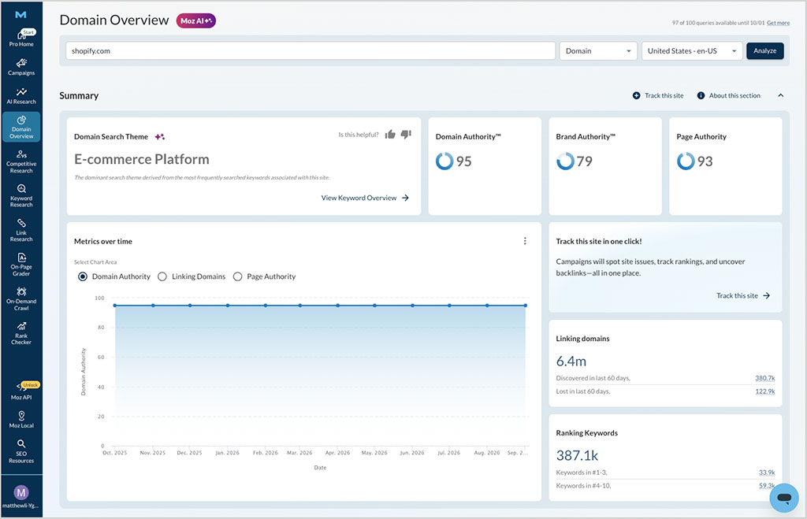Select Domain Overview in the sidebar

pyautogui.click(x=21, y=127)
